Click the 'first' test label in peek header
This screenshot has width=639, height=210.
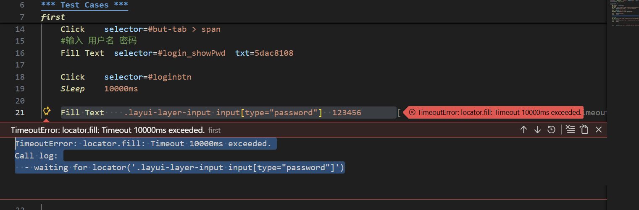[214, 130]
